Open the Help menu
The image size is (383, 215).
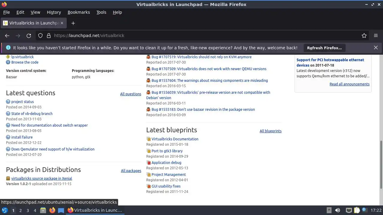[x=117, y=12]
